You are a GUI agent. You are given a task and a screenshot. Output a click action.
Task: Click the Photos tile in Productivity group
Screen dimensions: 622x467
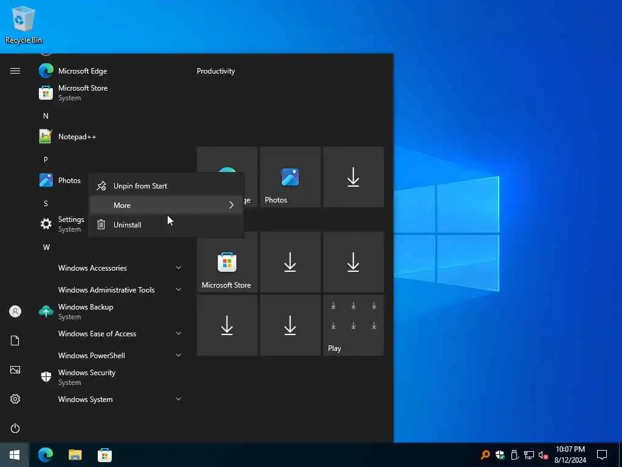pos(290,177)
